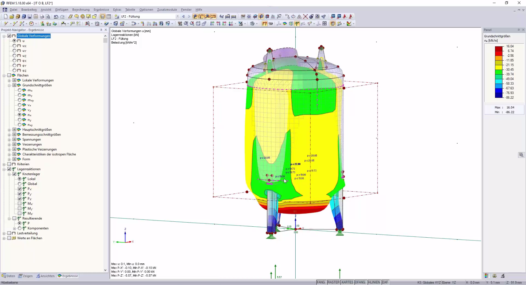
Task: Click the yellow -30.45 legend color
Action: [499, 67]
